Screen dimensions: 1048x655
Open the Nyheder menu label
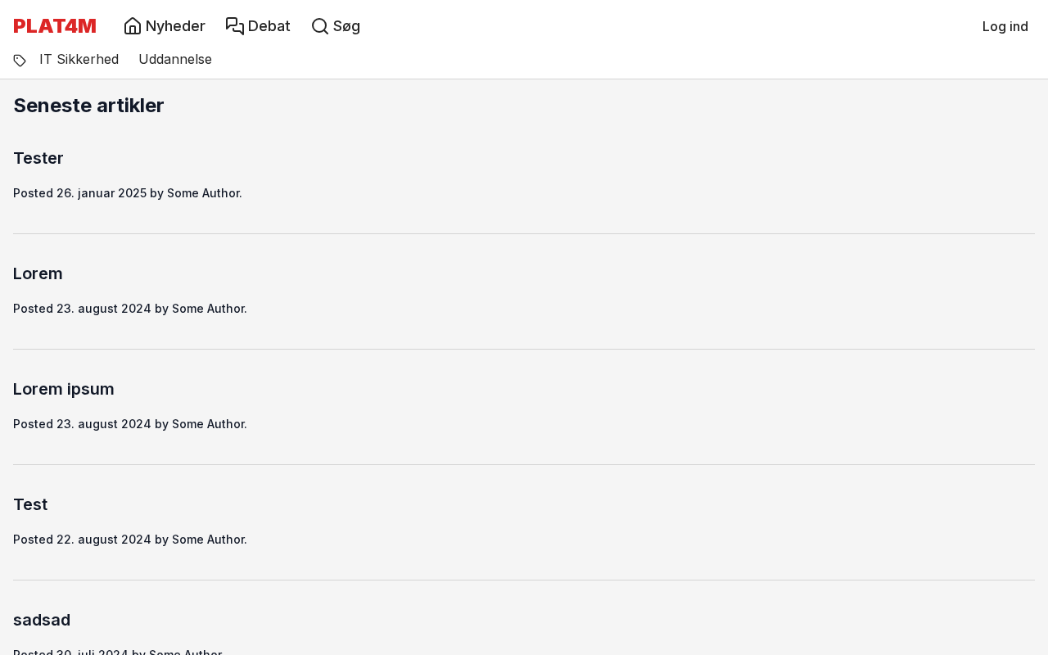coord(175,26)
